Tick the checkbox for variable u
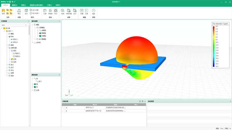This screenshot has height=130, width=232. tap(64, 107)
